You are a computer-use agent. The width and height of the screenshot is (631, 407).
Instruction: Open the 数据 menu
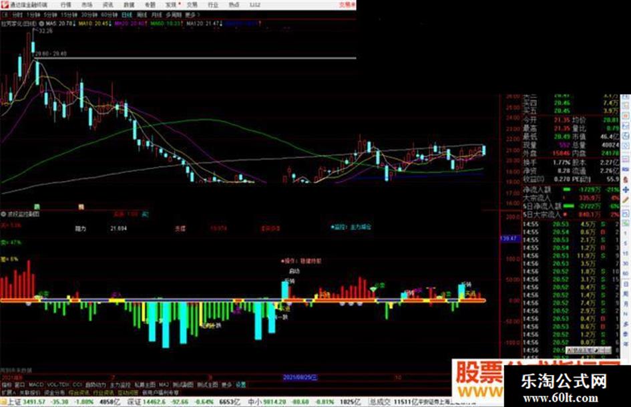129,5
